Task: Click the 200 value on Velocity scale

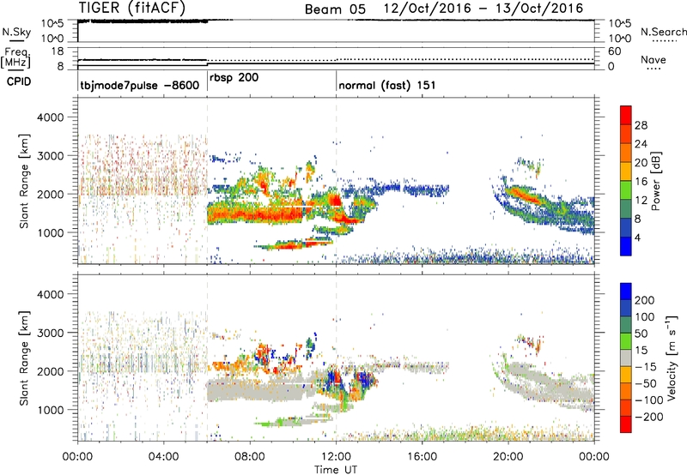Action: [x=645, y=300]
